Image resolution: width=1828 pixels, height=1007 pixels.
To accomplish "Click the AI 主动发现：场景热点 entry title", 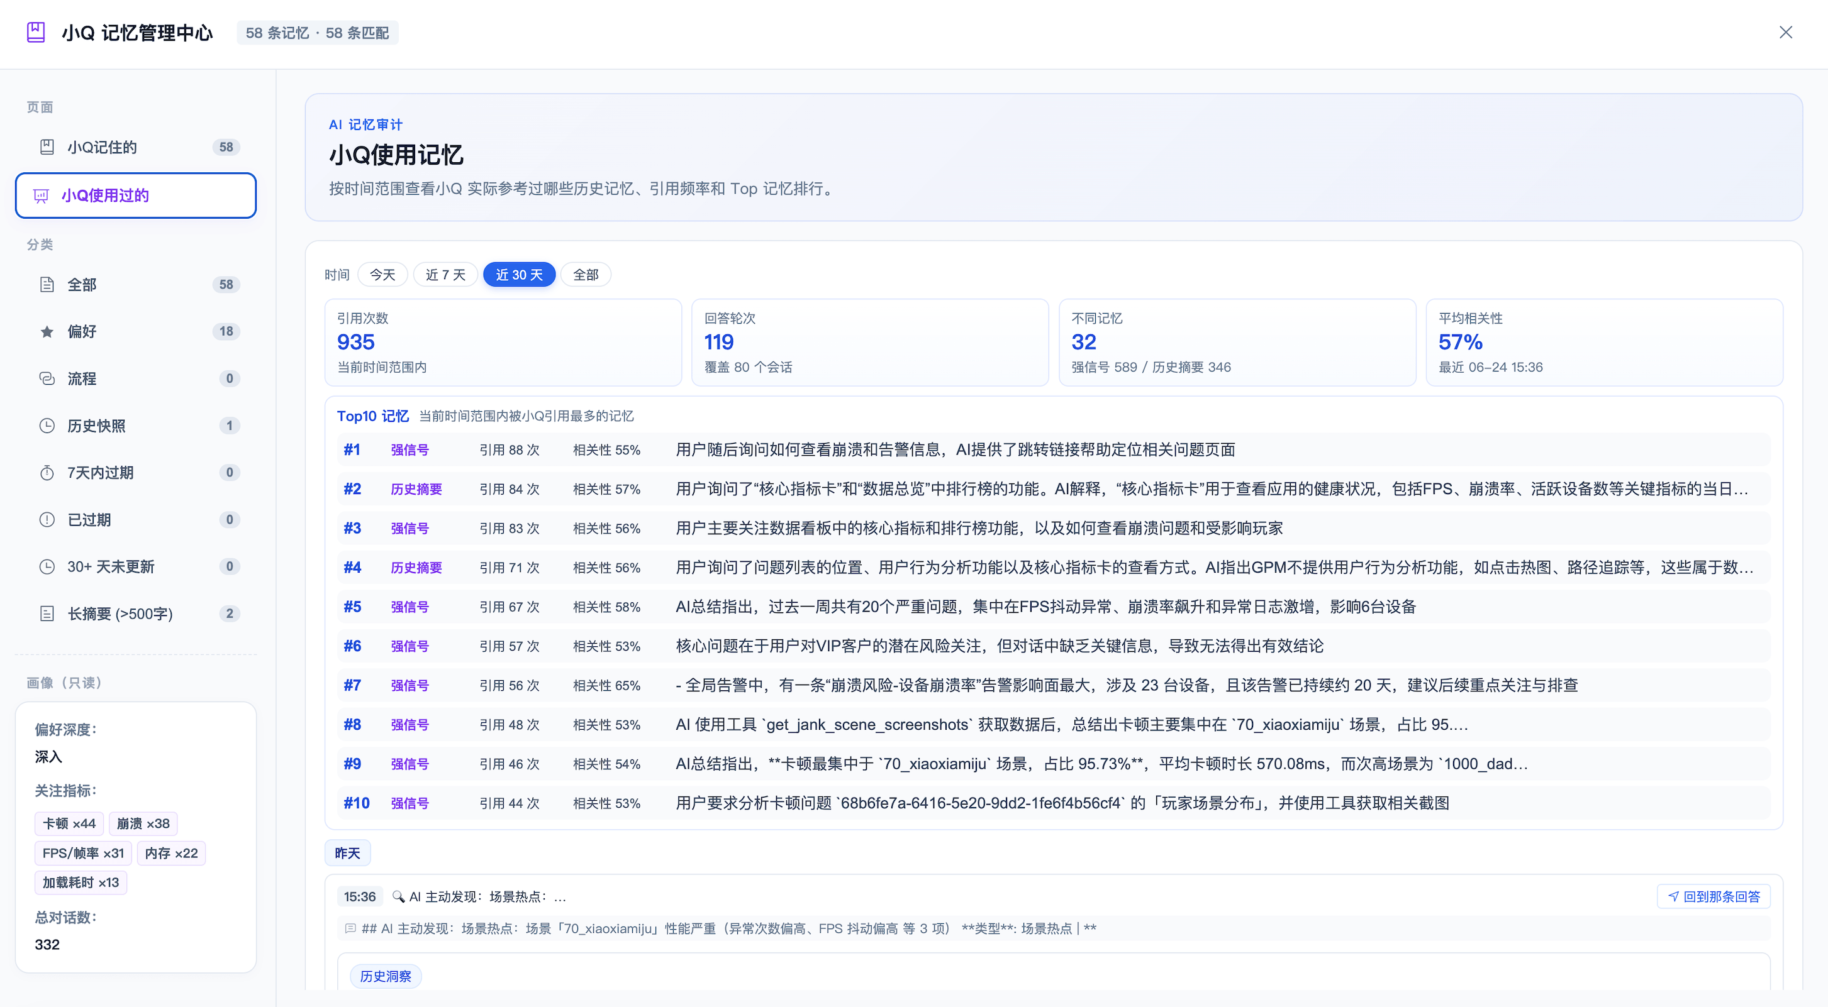I will (488, 896).
